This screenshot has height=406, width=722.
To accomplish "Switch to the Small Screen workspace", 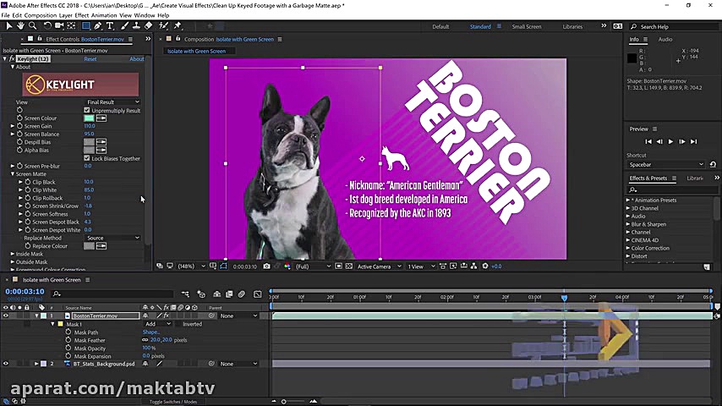I will point(527,27).
